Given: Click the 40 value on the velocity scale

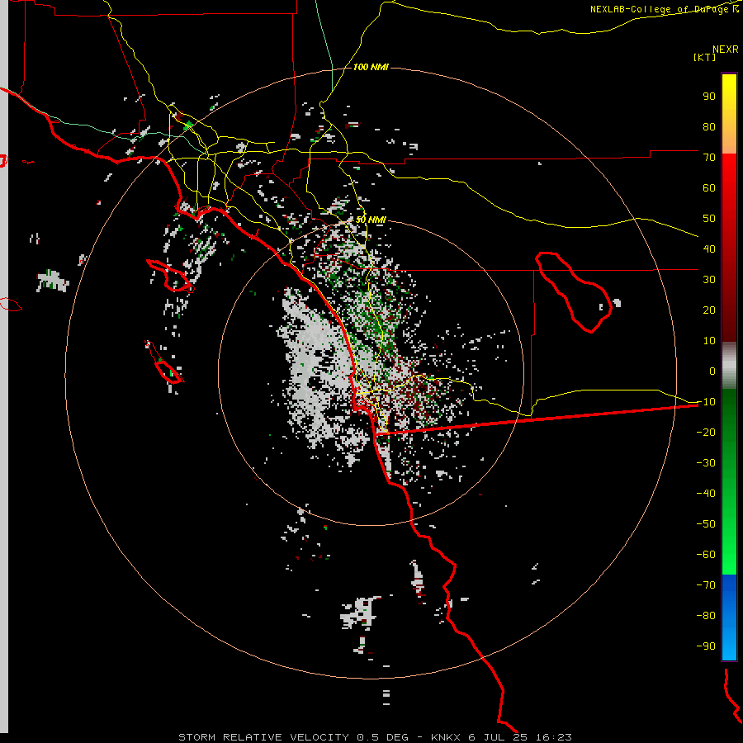Looking at the screenshot, I should (x=709, y=248).
